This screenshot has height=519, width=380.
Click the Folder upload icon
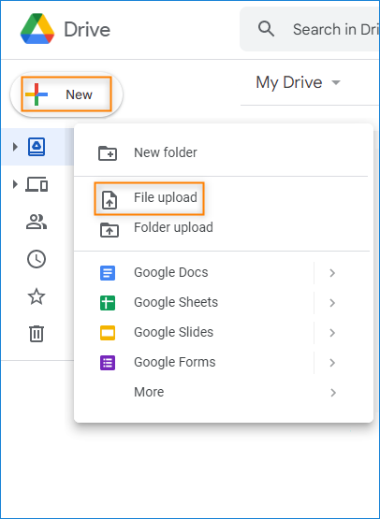tap(110, 230)
